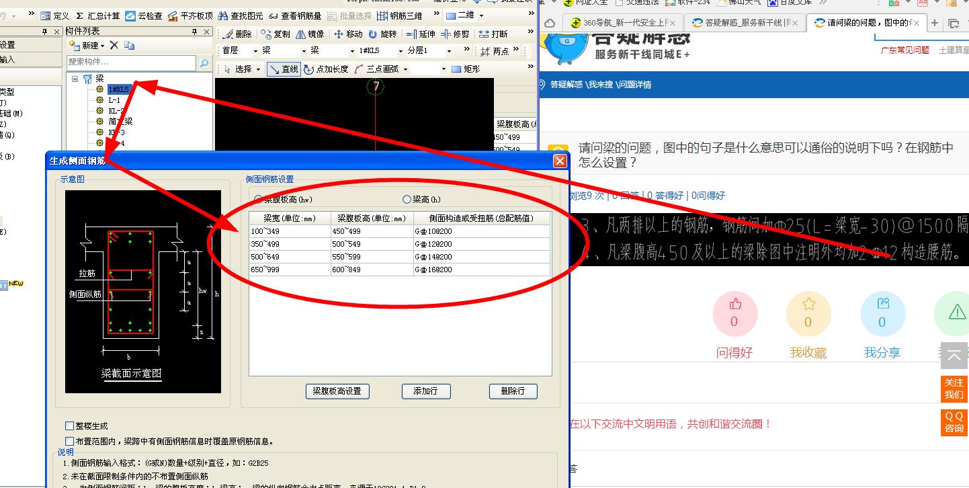Viewport: 969px width, 488px height.
Task: Click cell G⌀12@200 in rebar table
Action: [482, 244]
